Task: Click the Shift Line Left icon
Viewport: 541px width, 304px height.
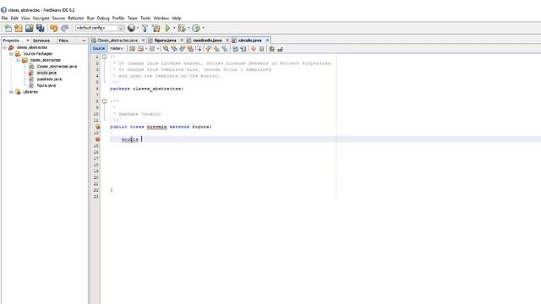Action: 235,49
